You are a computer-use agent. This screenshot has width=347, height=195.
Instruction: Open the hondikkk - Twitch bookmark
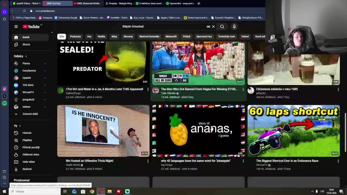click(117, 18)
